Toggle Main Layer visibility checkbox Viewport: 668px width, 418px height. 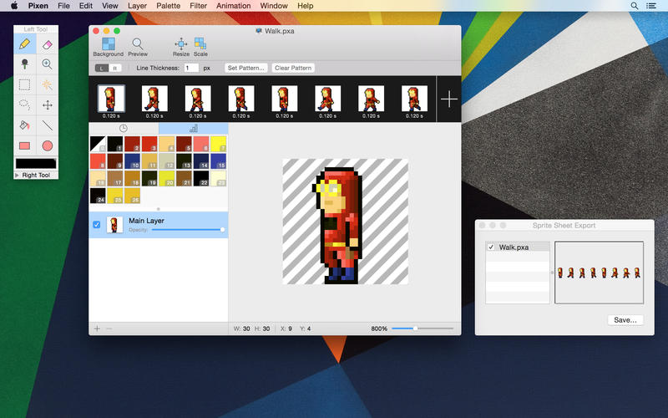pos(97,225)
